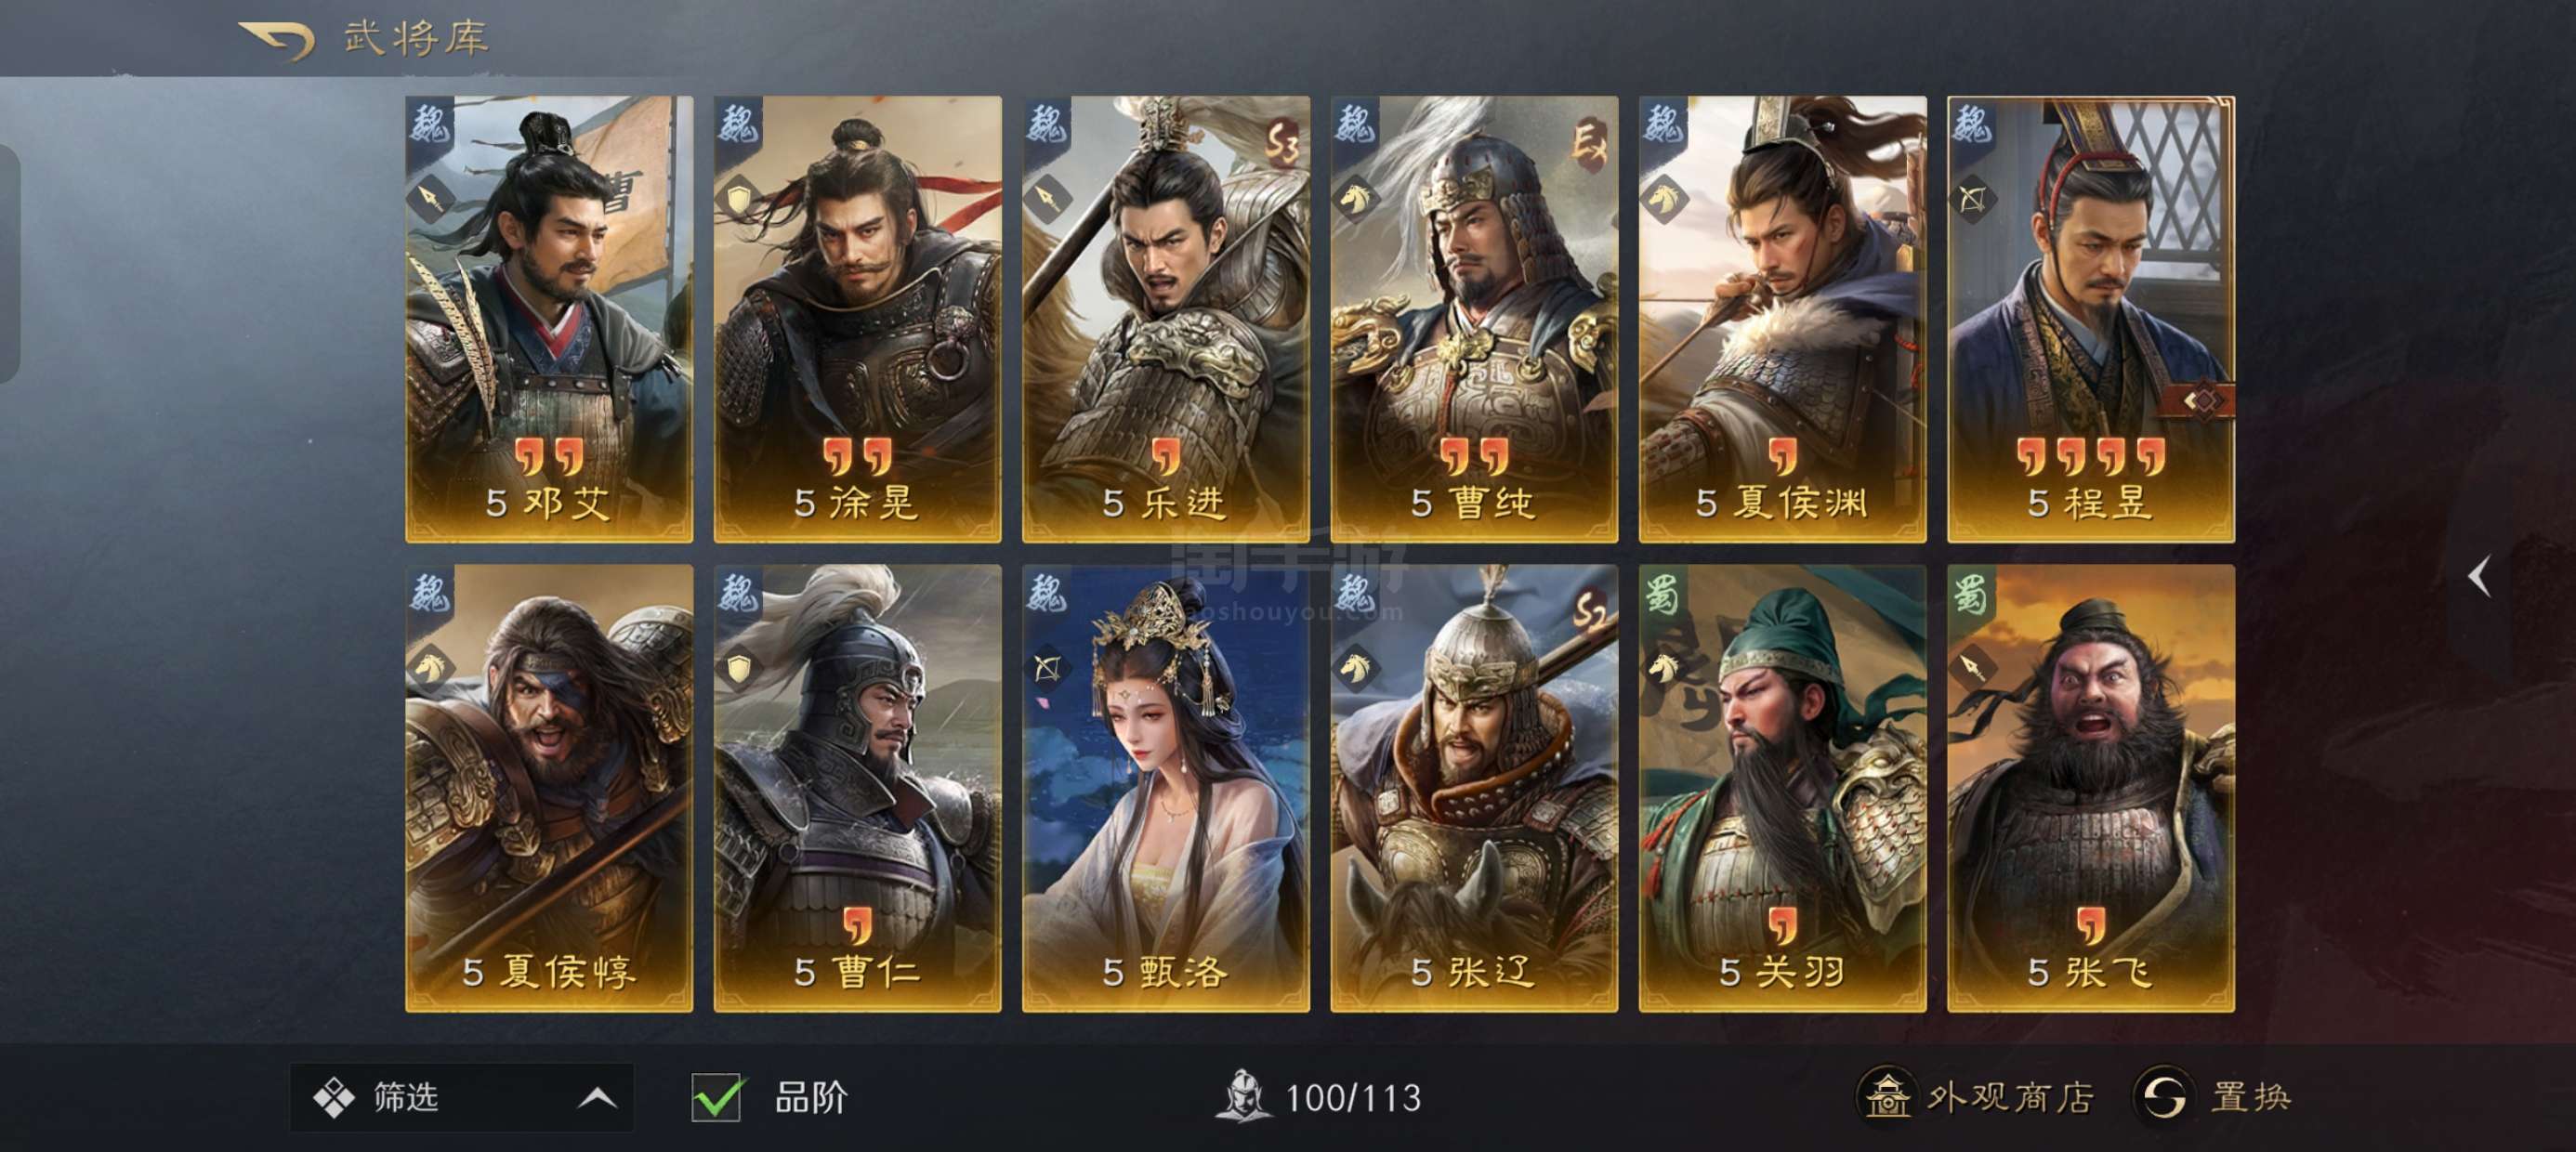The width and height of the screenshot is (2576, 1152).
Task: Toggle the 品阶 checkbox
Action: point(717,1098)
